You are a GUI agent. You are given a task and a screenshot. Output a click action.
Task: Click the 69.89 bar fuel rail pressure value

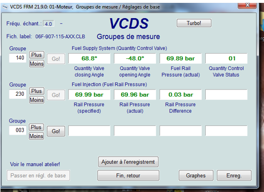[180, 58]
